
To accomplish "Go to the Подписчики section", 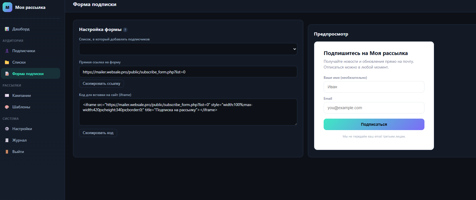I will 30,51.
